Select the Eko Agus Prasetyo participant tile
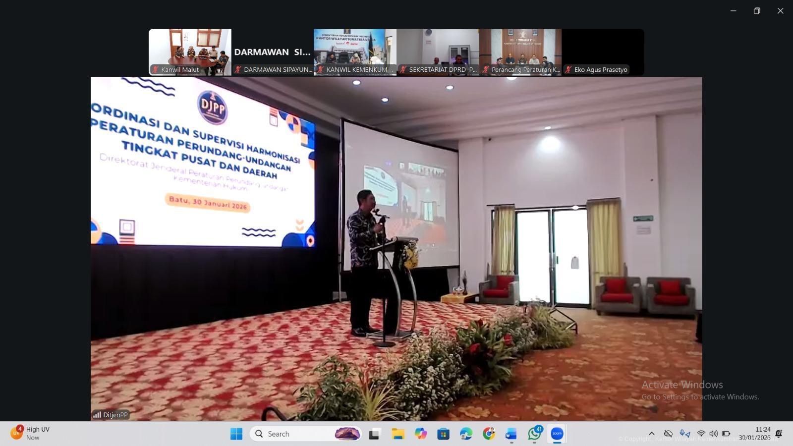 pyautogui.click(x=603, y=52)
